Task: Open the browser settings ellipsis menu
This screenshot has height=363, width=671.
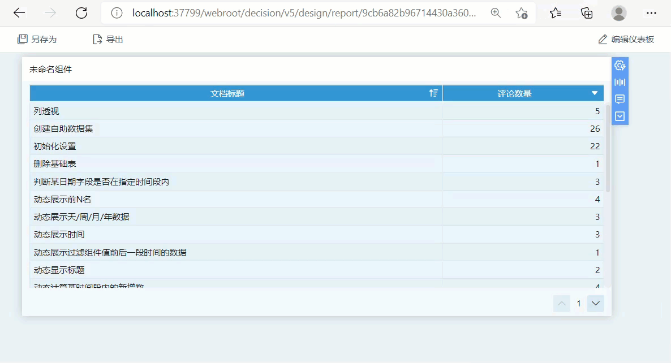Action: (x=651, y=13)
